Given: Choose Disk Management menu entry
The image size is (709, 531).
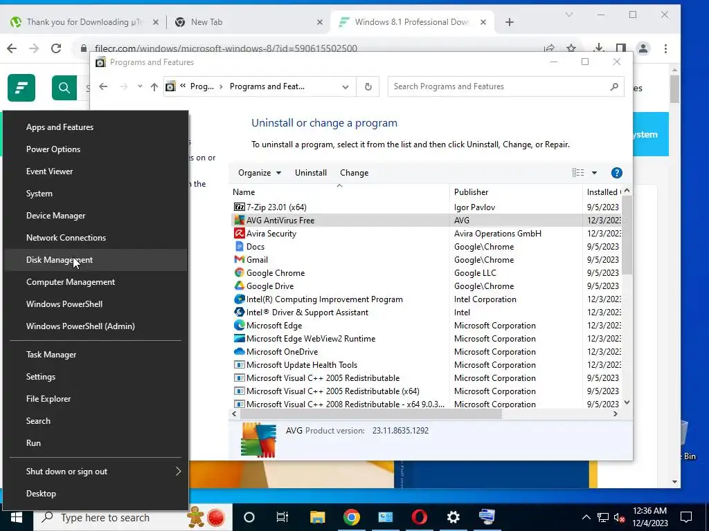Looking at the screenshot, I should pos(96,260).
